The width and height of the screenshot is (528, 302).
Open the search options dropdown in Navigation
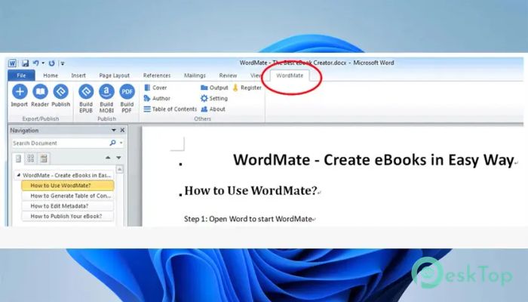[x=121, y=143]
